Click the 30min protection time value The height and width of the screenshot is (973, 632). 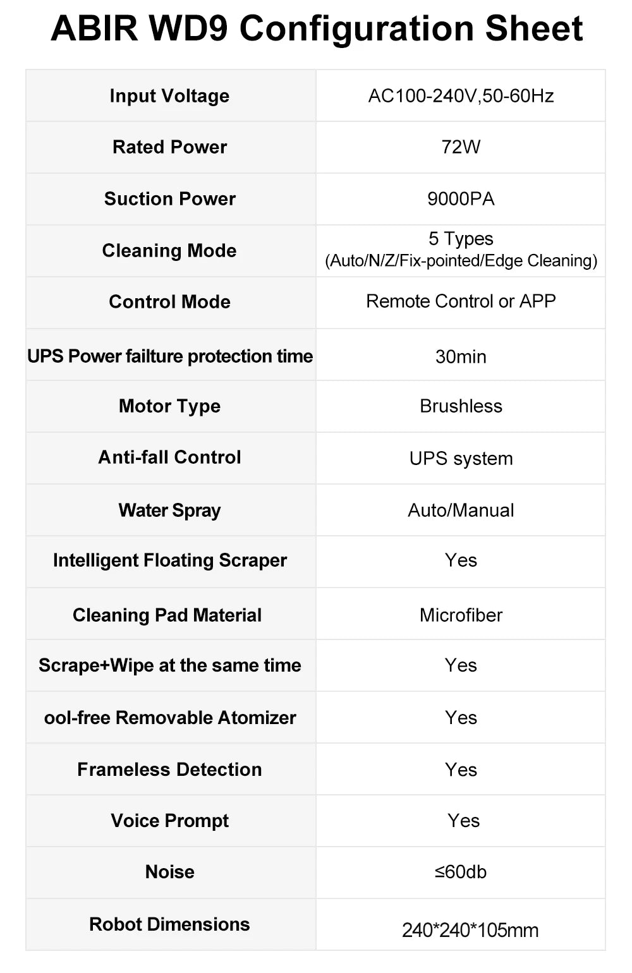[461, 357]
